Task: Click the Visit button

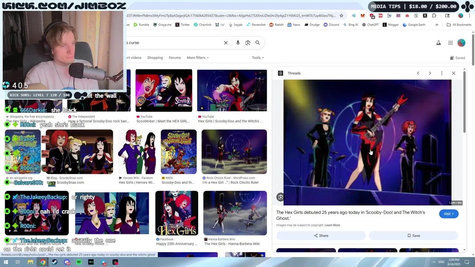Action: pos(449,214)
